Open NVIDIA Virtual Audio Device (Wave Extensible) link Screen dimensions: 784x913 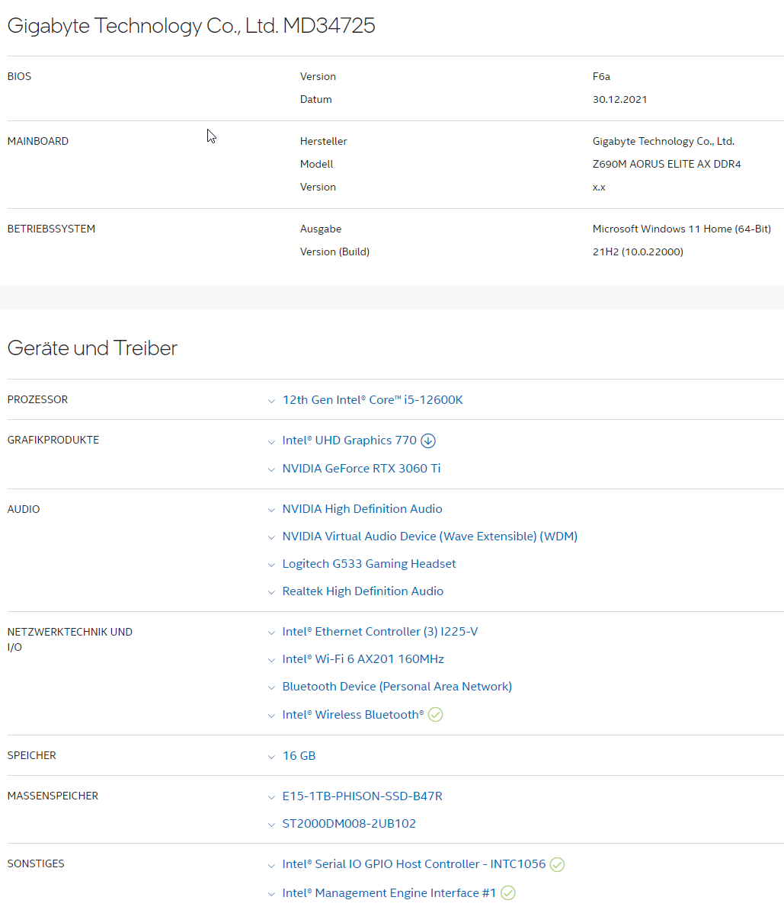(x=430, y=537)
